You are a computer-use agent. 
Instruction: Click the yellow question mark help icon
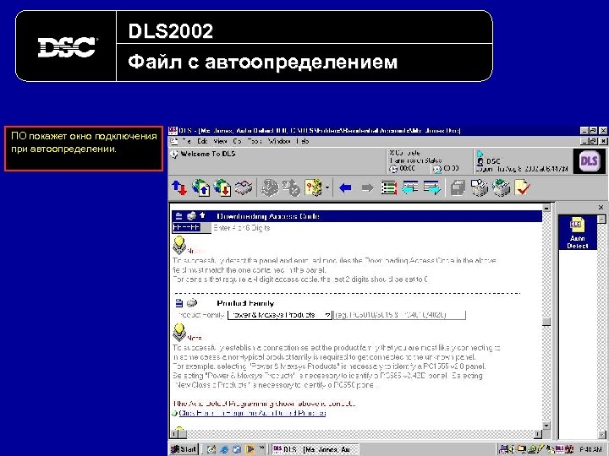click(313, 187)
